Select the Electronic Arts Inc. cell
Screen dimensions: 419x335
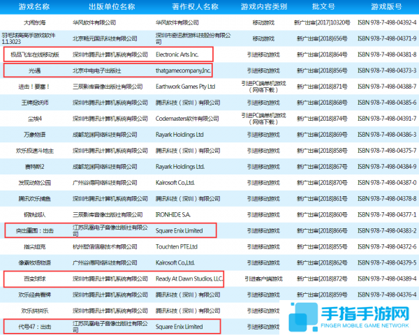click(x=177, y=54)
